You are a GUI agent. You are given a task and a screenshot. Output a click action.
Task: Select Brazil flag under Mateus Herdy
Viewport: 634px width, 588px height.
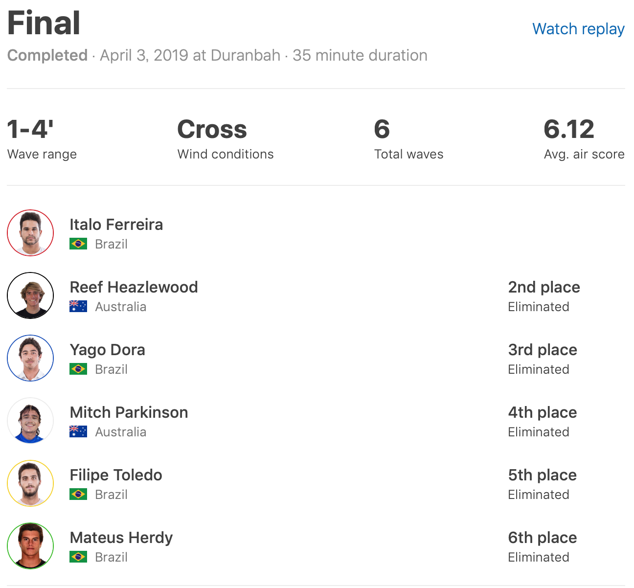[x=78, y=557]
